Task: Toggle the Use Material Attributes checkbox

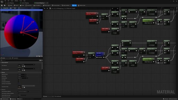Action: click(18, 82)
